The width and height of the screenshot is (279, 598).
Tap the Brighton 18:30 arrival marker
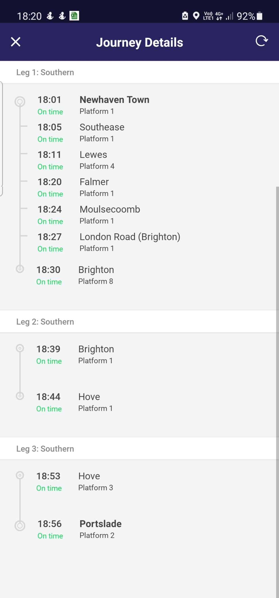point(20,269)
